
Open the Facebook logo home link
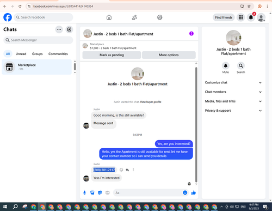pos(8,17)
